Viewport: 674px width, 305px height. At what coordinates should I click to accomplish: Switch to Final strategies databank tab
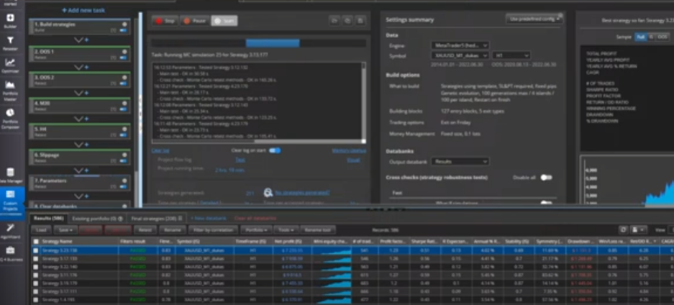(x=156, y=217)
